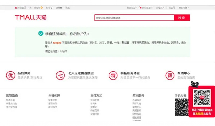The image size is (215, 126).
Task: Click the 支付方式 footer heading
Action: 96,95
